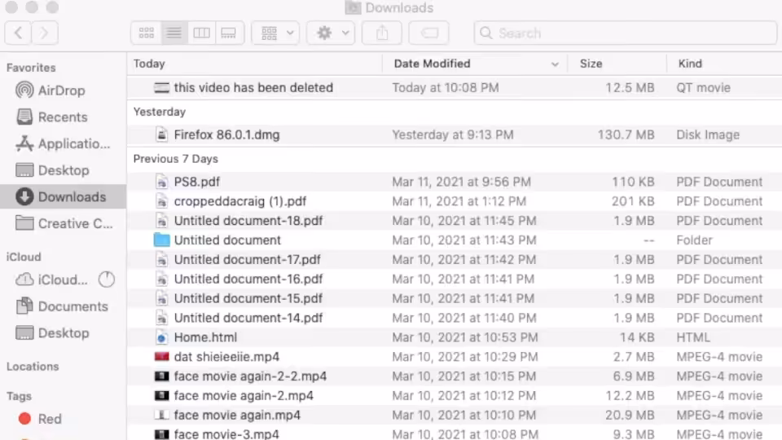Open Applications in the sidebar
The height and width of the screenshot is (440, 782).
64,143
